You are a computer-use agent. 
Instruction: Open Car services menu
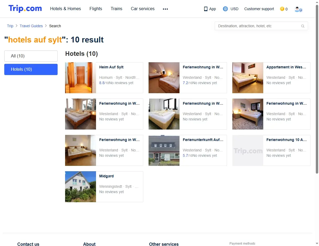pyautogui.click(x=143, y=9)
